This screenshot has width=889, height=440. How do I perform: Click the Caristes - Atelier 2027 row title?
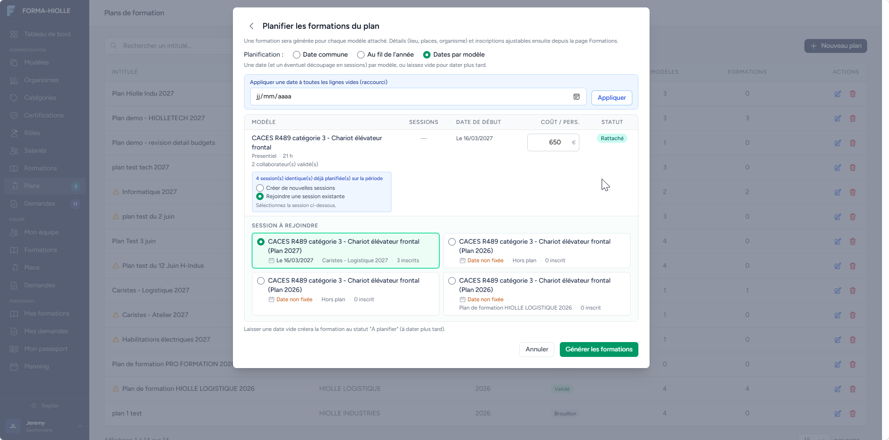(x=155, y=315)
